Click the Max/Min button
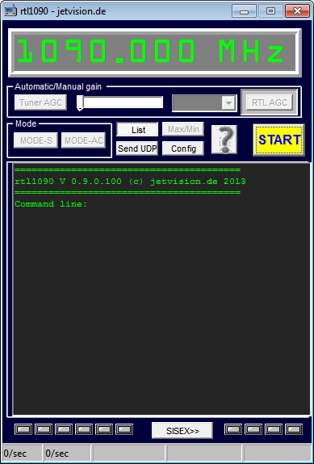 pyautogui.click(x=183, y=129)
